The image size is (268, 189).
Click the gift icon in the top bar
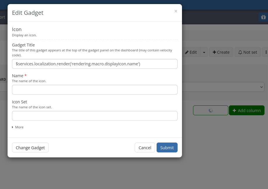[263, 17]
